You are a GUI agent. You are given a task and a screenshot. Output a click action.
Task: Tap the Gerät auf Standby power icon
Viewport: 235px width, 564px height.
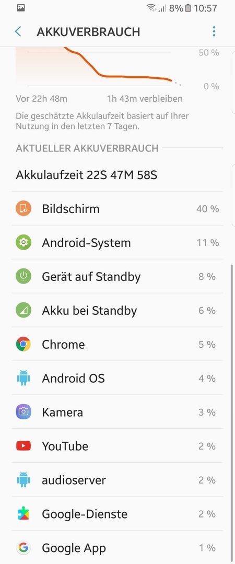23,276
